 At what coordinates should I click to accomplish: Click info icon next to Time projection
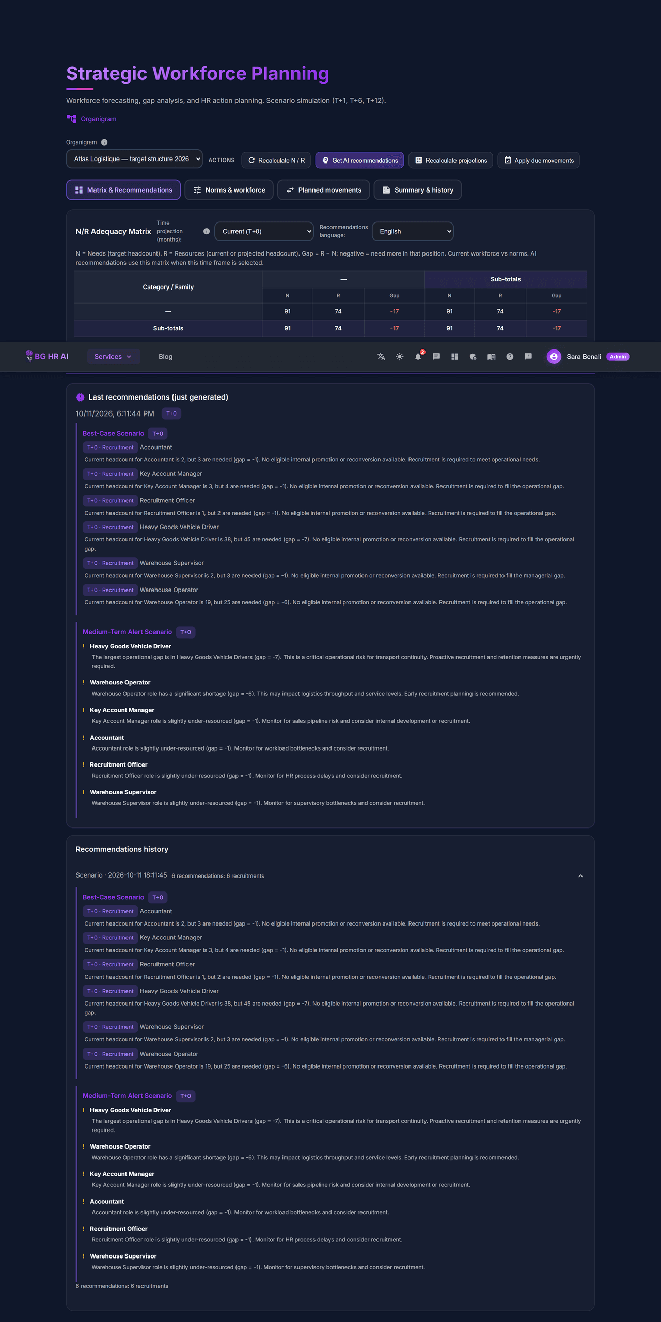tap(207, 231)
